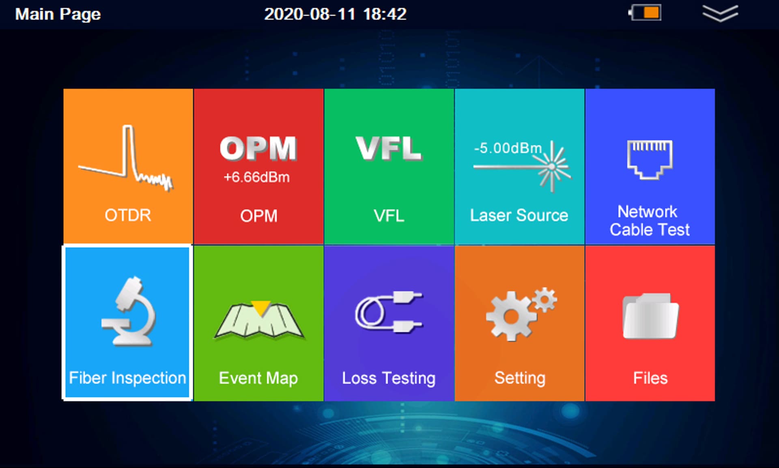Viewport: 779px width, 468px height.
Task: Open the OTDR trace tile
Action: tap(128, 166)
